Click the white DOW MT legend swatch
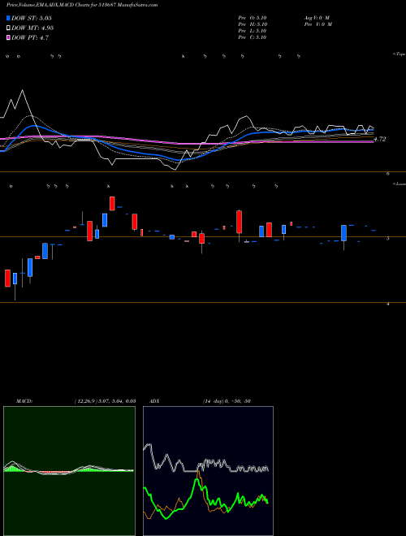406x536 pixels. tap(8, 28)
